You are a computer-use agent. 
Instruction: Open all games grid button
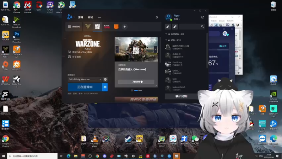[x=74, y=27]
